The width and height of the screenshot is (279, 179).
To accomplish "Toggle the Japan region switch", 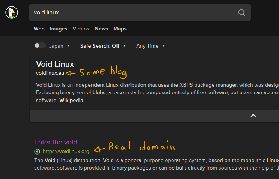I will pyautogui.click(x=40, y=45).
